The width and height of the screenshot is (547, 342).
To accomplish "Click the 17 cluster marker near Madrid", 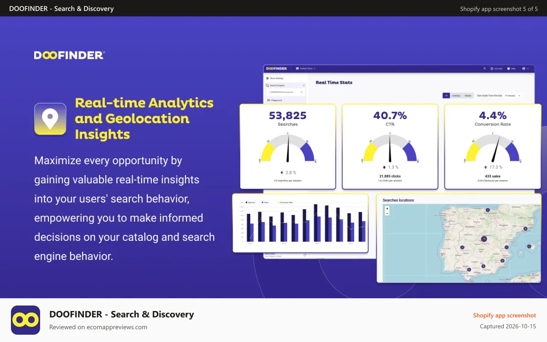I will (484, 239).
